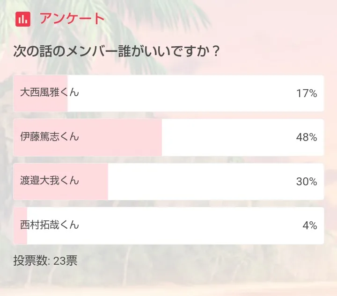Click the 17% result value

(x=307, y=93)
